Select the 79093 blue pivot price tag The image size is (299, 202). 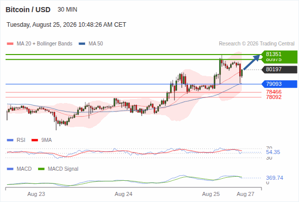279,84
